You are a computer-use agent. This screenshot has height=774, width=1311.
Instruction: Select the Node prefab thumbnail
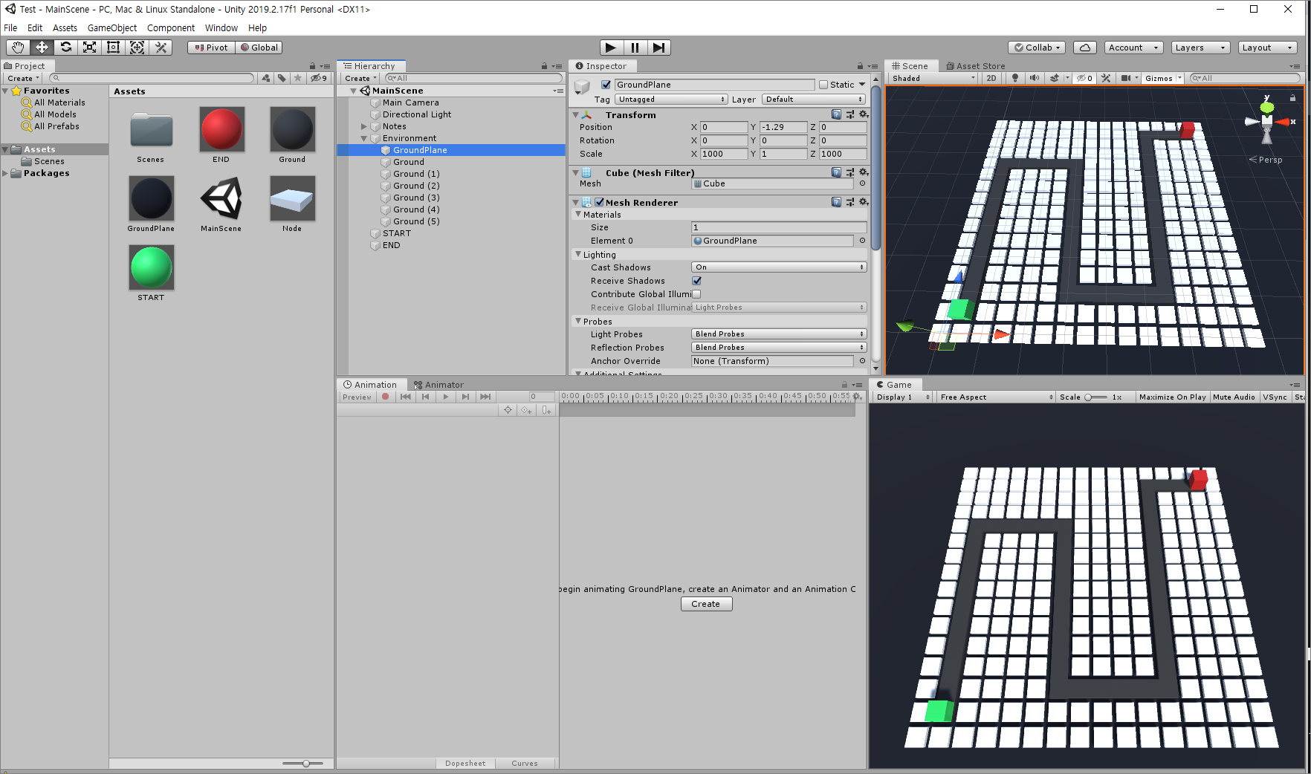(292, 198)
